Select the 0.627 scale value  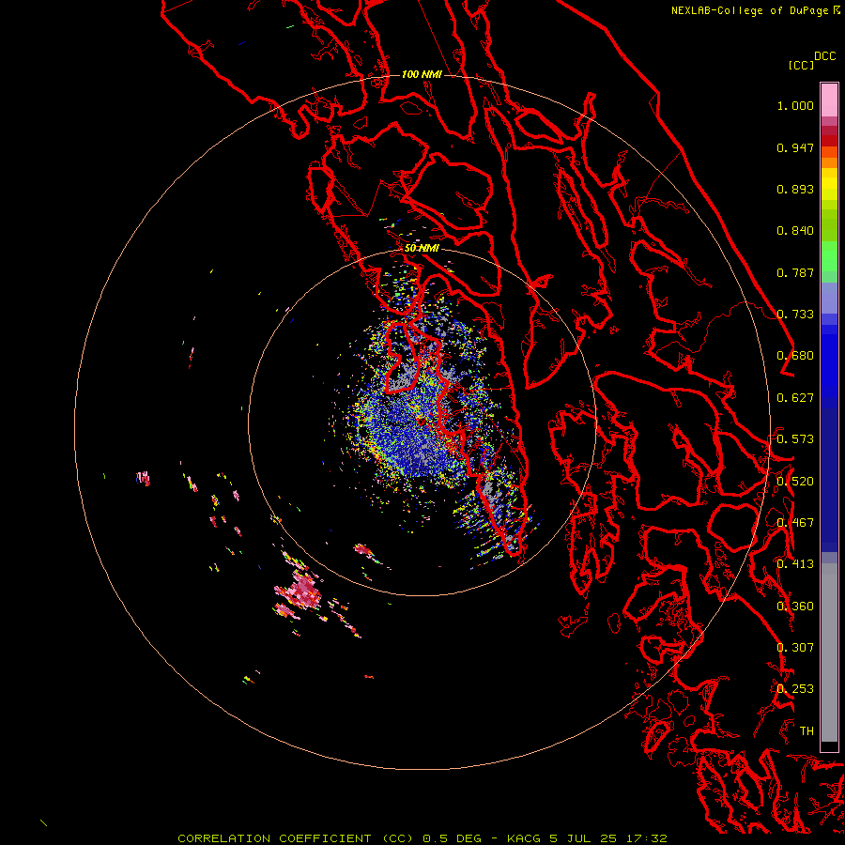pyautogui.click(x=795, y=398)
